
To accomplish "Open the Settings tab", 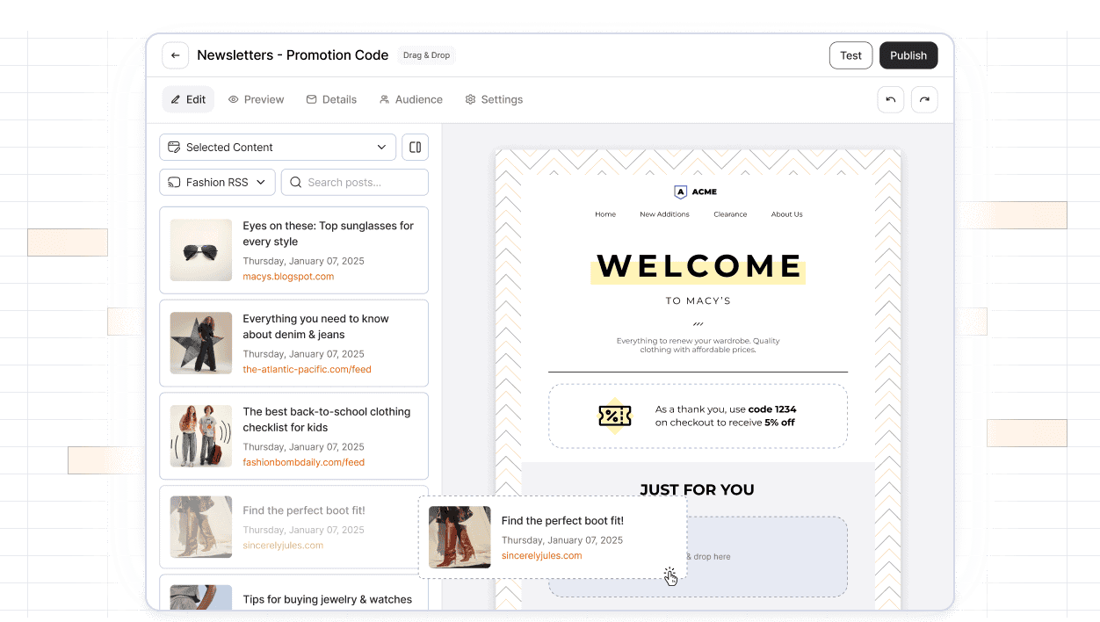I will 494,99.
